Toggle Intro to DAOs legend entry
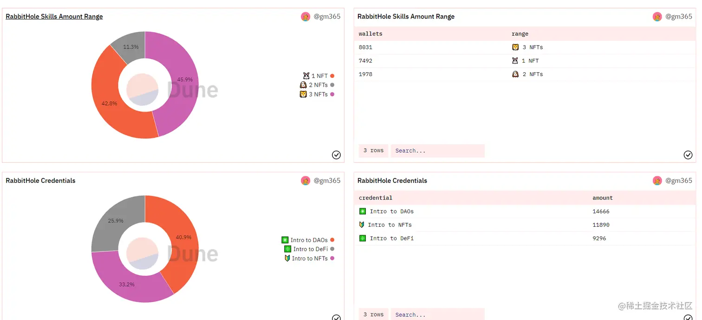 point(308,240)
